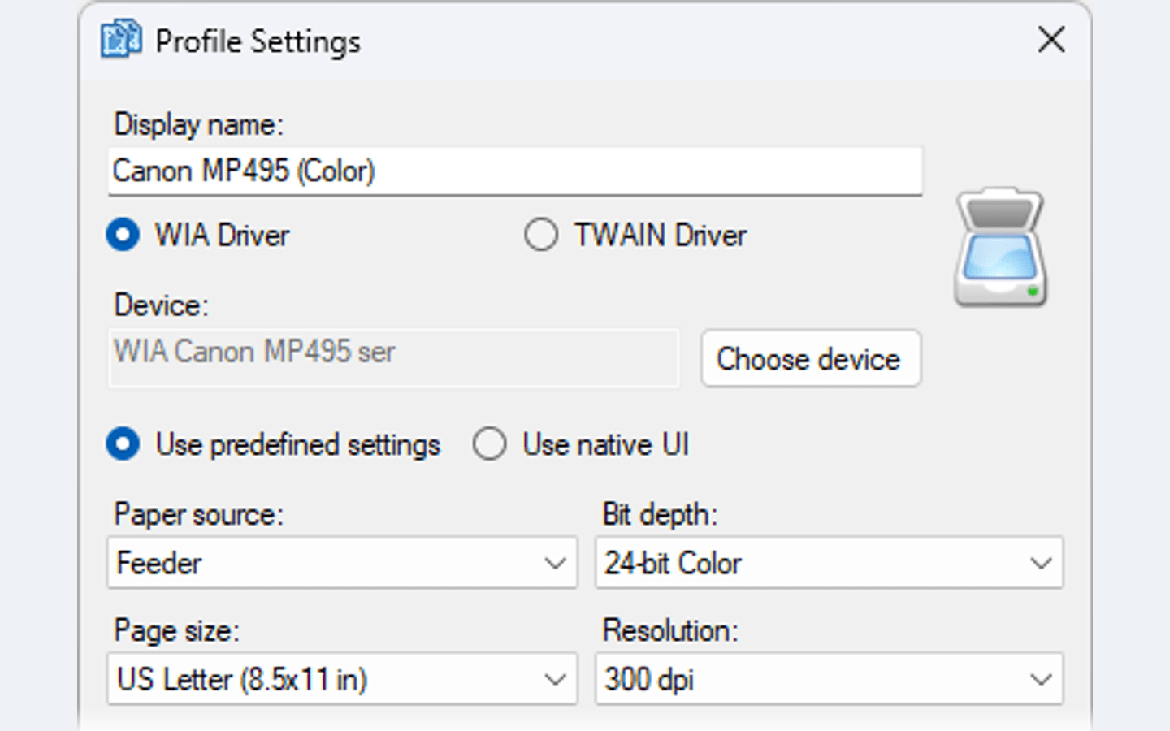Click the disabled Device text field
The height and width of the screenshot is (731, 1170).
click(393, 357)
